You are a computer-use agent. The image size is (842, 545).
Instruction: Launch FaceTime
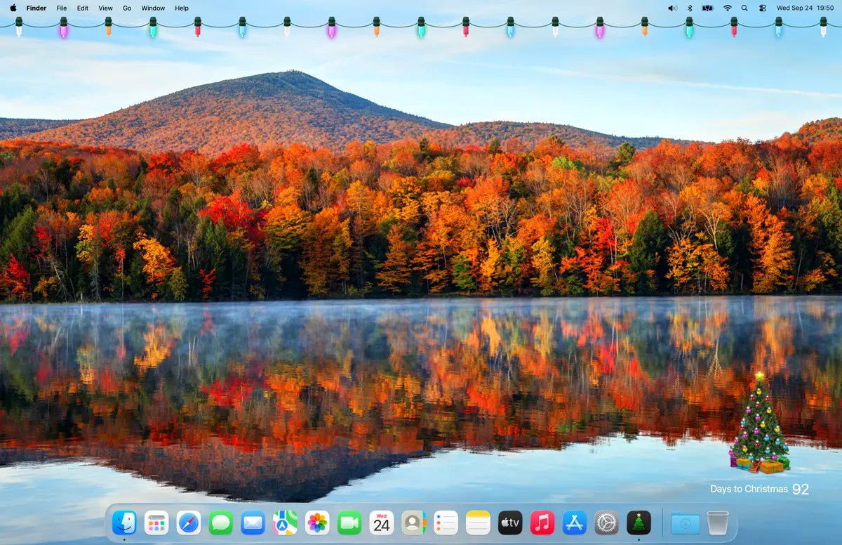click(349, 523)
